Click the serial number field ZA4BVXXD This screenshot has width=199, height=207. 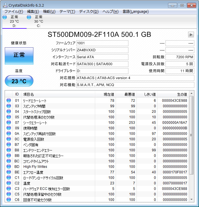(x=102, y=50)
